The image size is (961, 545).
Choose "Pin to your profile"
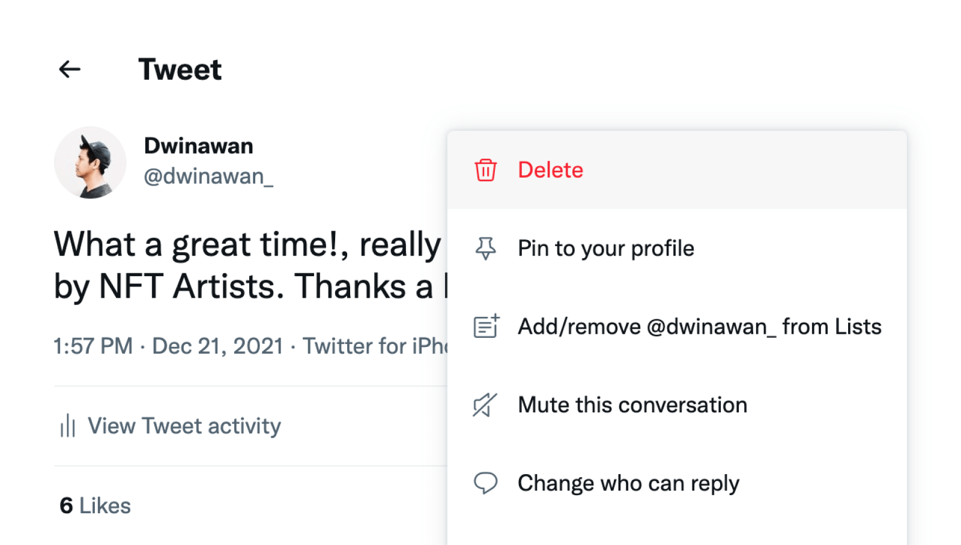coord(605,248)
